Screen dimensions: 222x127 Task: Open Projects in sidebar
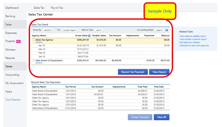pyautogui.click(x=10, y=41)
